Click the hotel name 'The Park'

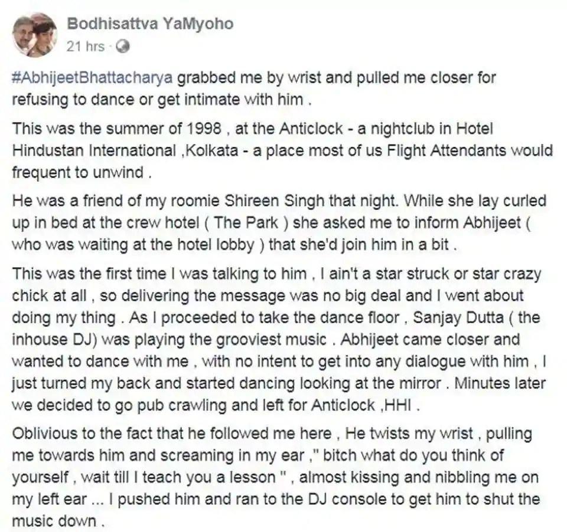[246, 223]
